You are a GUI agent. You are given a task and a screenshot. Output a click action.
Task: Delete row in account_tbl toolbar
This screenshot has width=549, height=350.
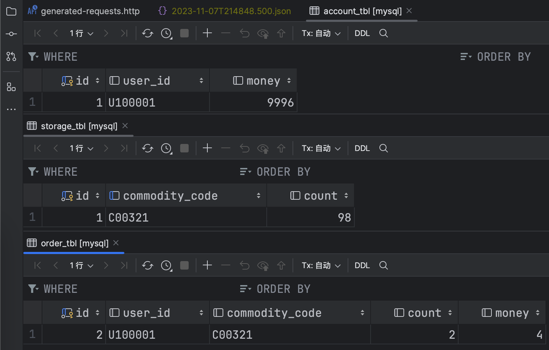click(226, 33)
